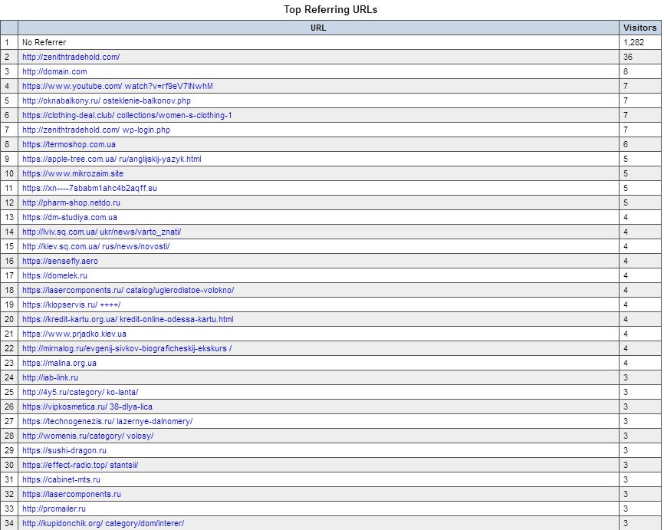Open the http://promailer.ru link
Screen dimensions: 664x530
pos(54,509)
